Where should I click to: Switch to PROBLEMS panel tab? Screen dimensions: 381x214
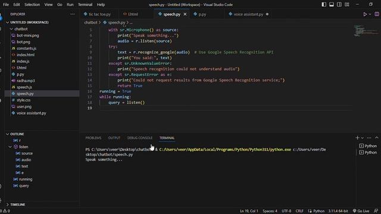point(93,138)
